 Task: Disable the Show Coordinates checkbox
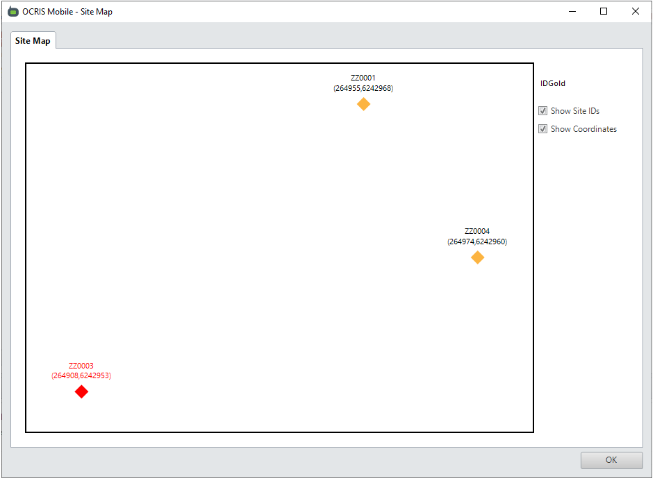point(543,129)
